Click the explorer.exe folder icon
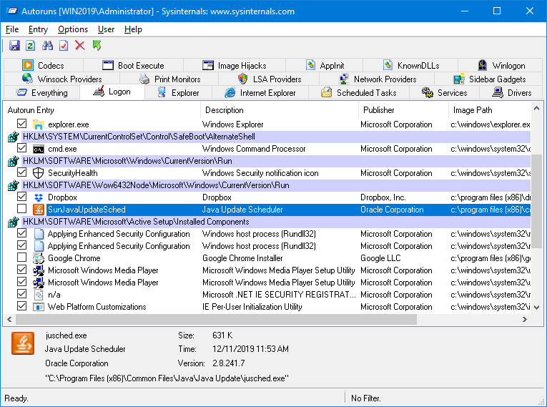 [x=39, y=124]
